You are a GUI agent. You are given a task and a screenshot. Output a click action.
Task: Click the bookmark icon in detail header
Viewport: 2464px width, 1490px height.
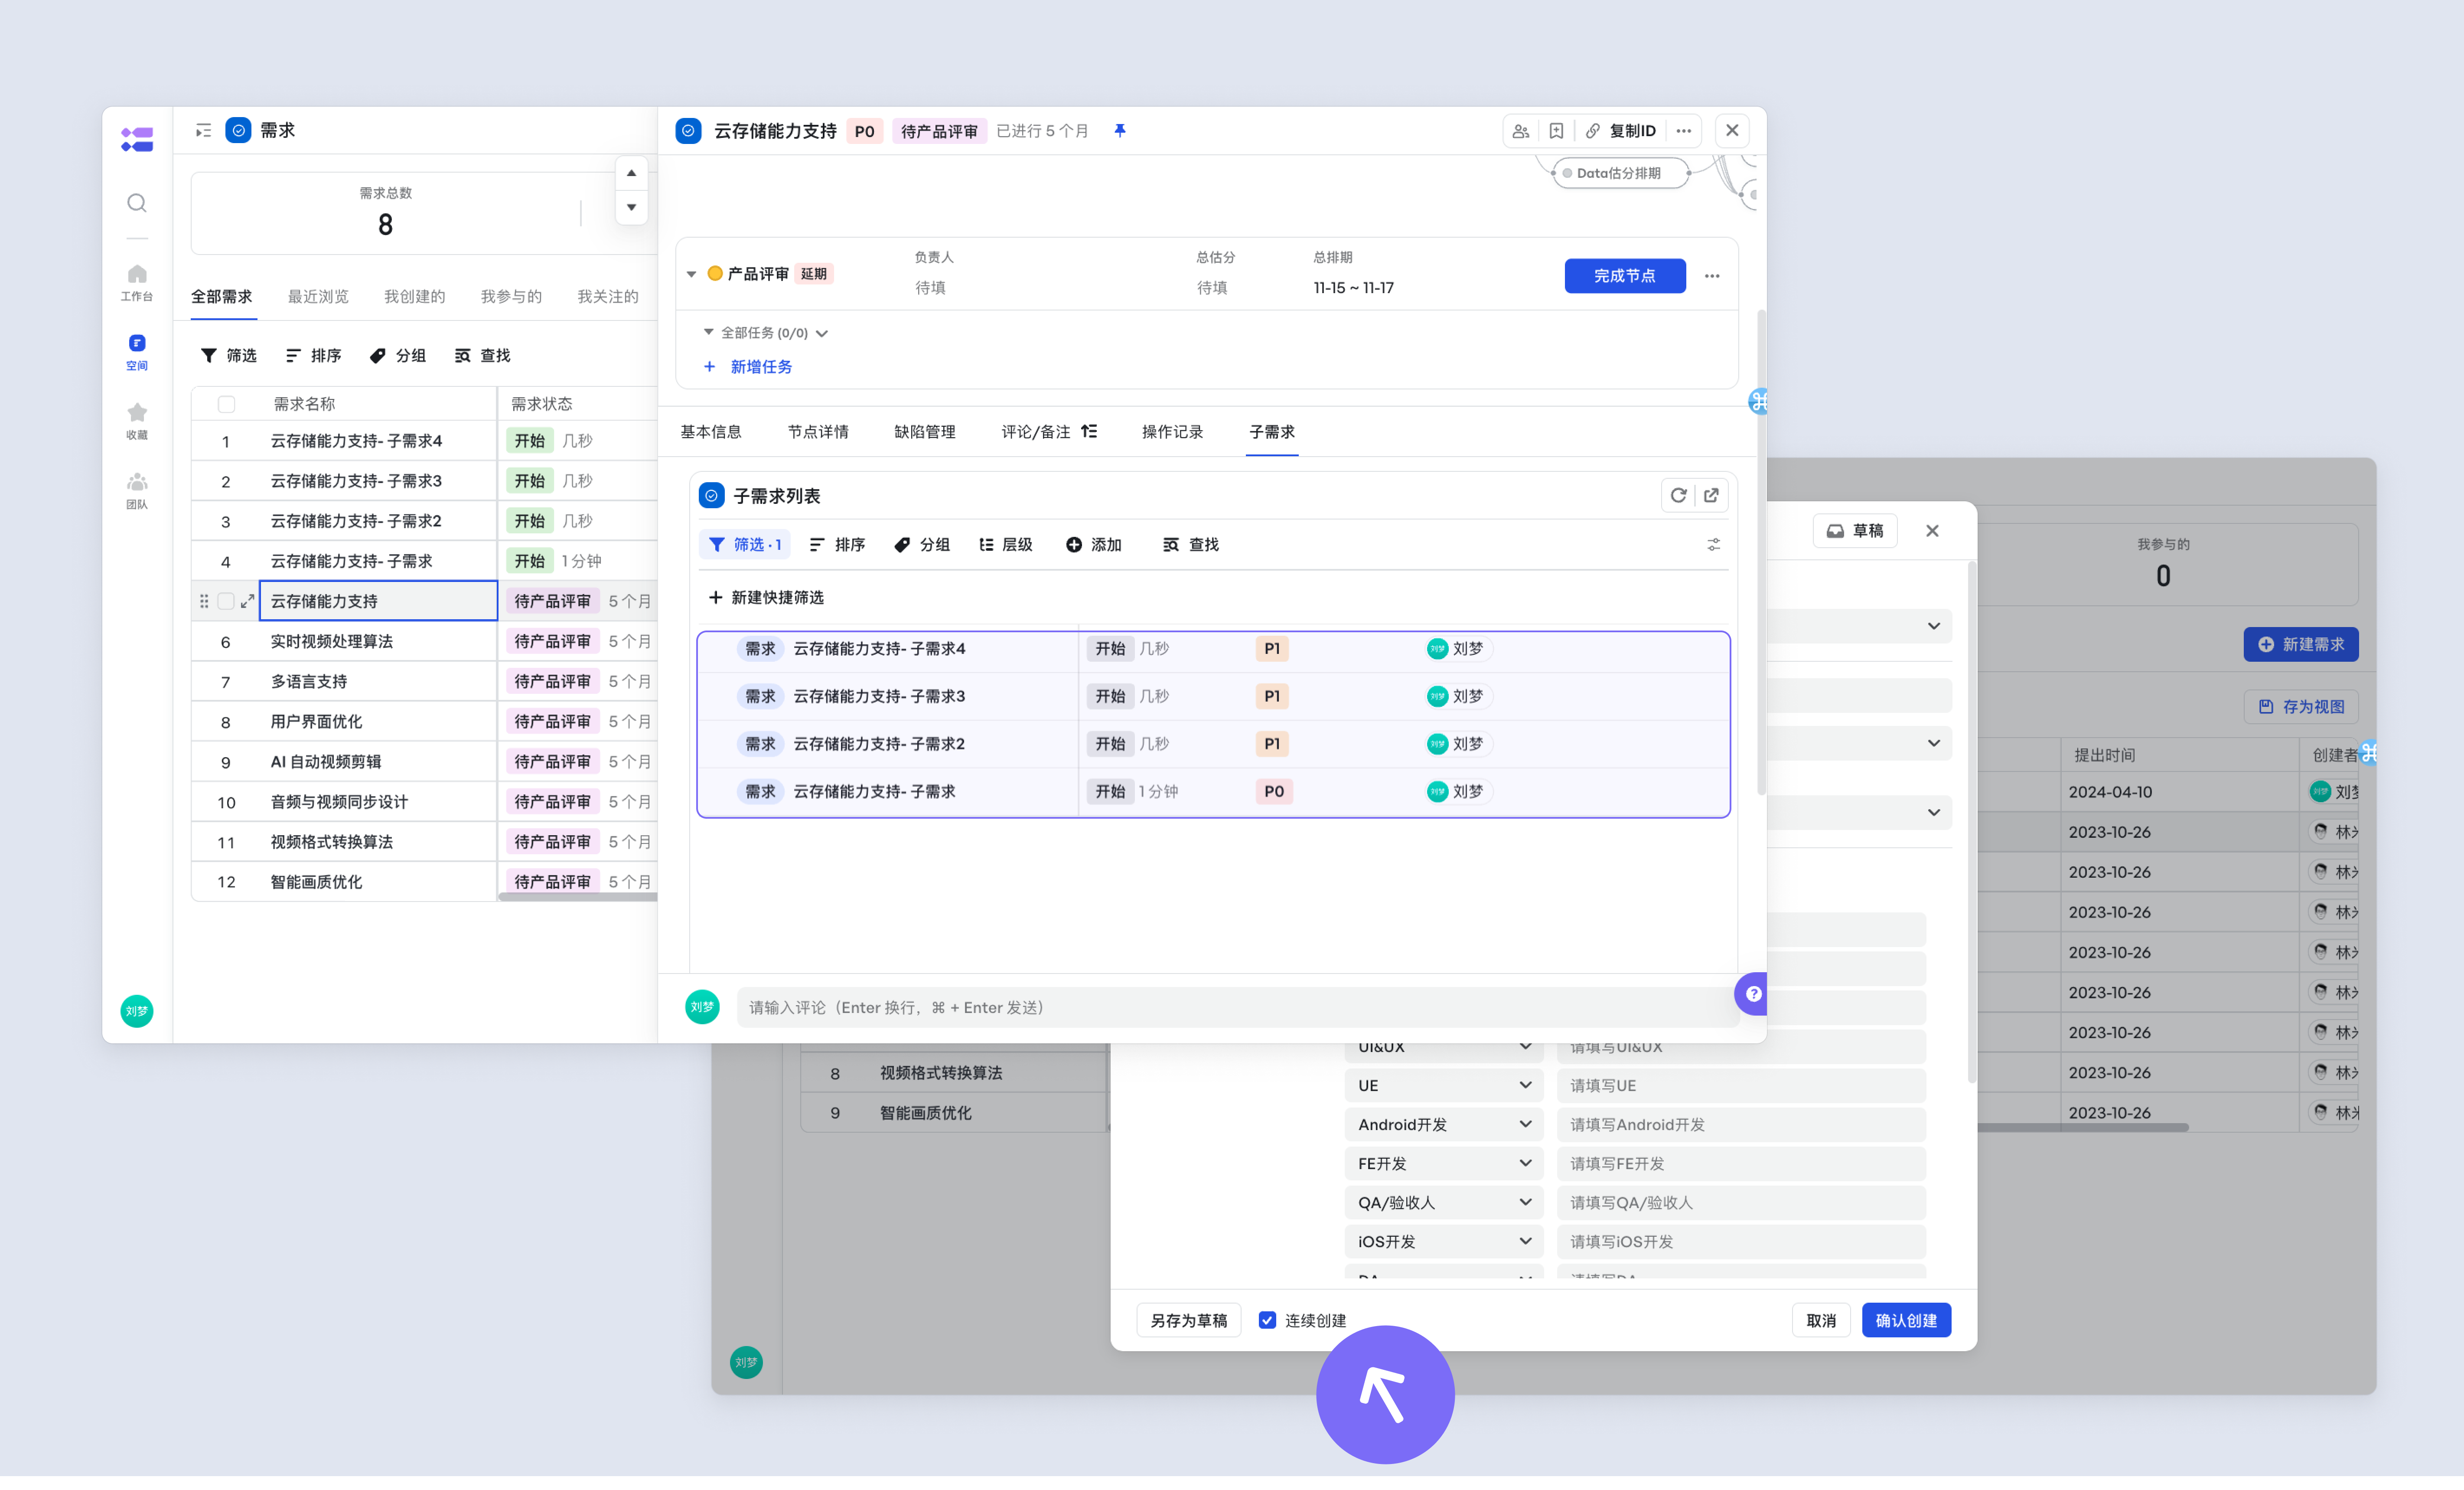1556,131
